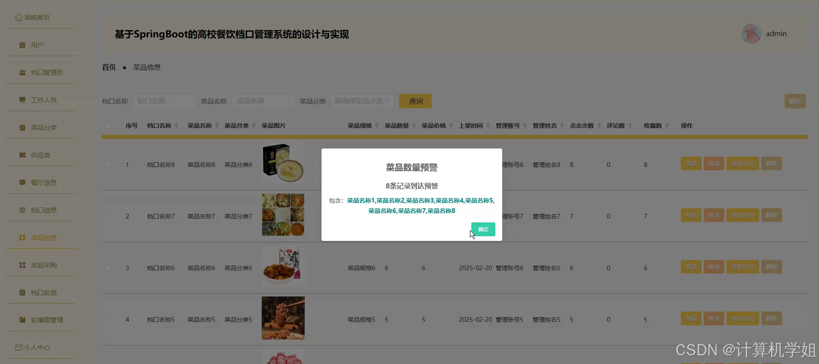Sort by 档口名称 column arrows
The height and width of the screenshot is (364, 819).
tap(176, 126)
